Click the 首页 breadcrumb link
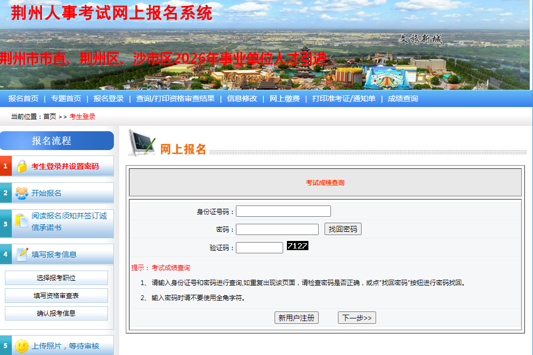Screen dimensions: 533x355 pos(49,117)
